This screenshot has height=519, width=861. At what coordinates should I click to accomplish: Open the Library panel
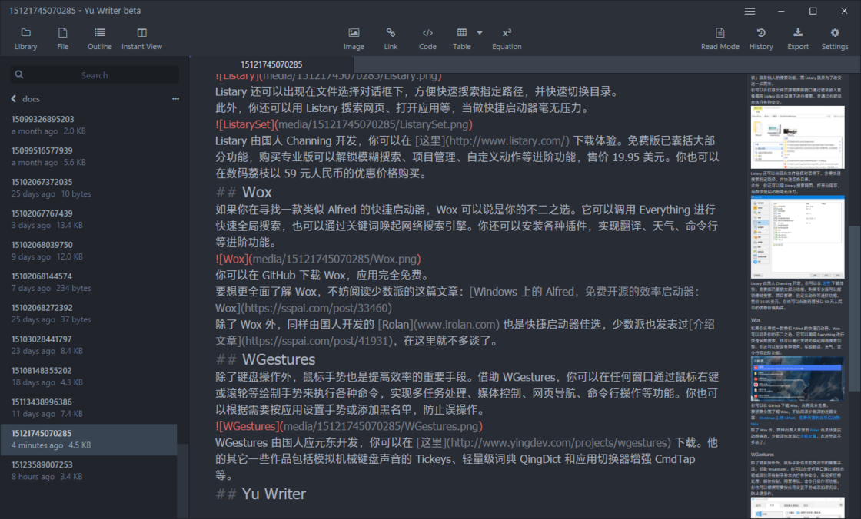[26, 39]
